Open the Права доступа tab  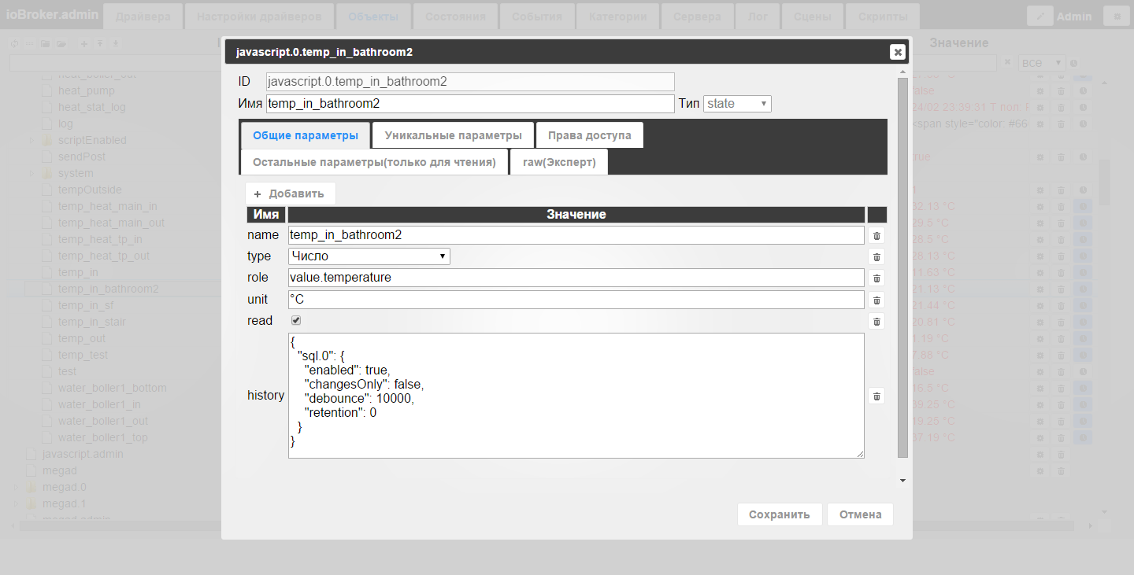coord(590,135)
